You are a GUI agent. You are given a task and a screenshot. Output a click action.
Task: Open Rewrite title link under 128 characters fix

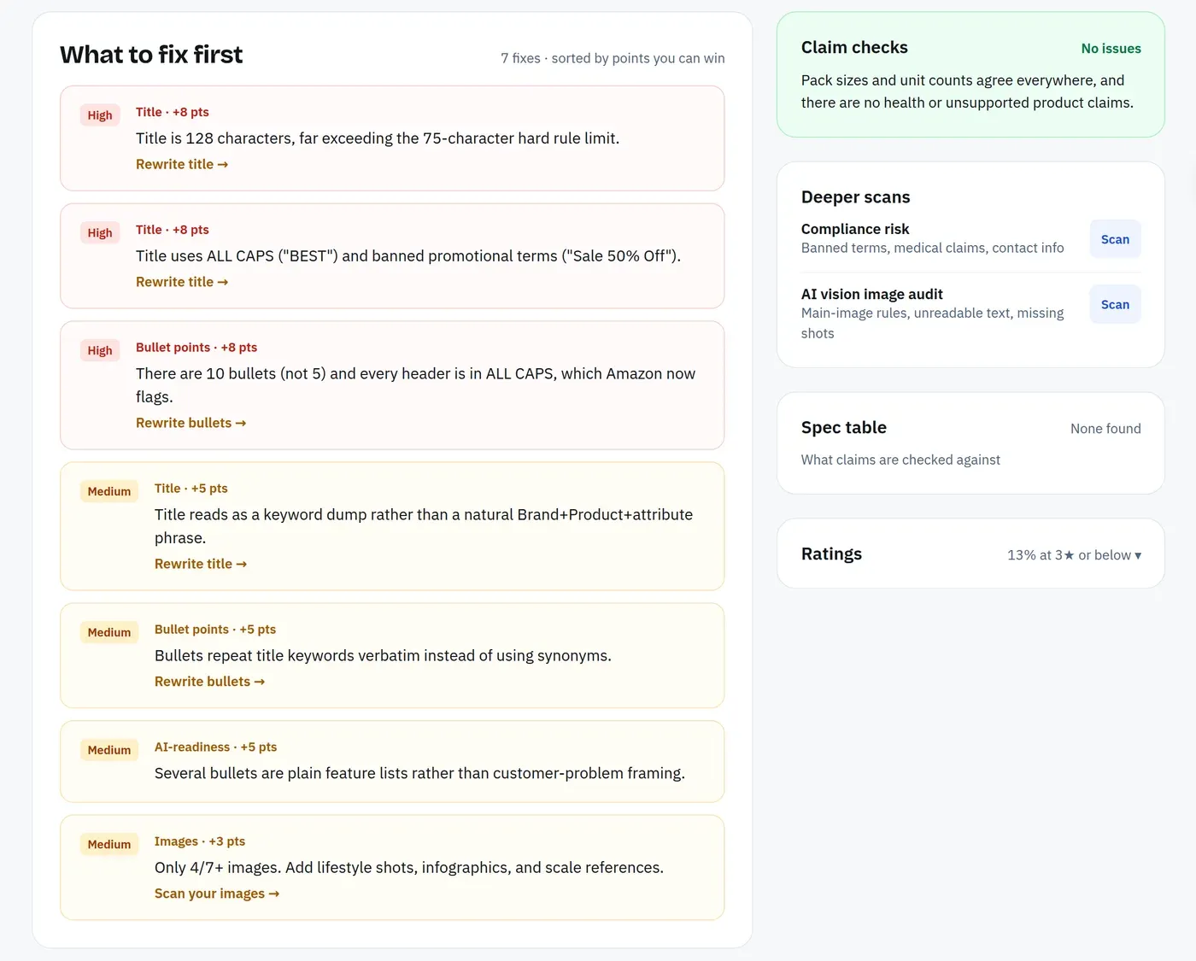pos(182,164)
